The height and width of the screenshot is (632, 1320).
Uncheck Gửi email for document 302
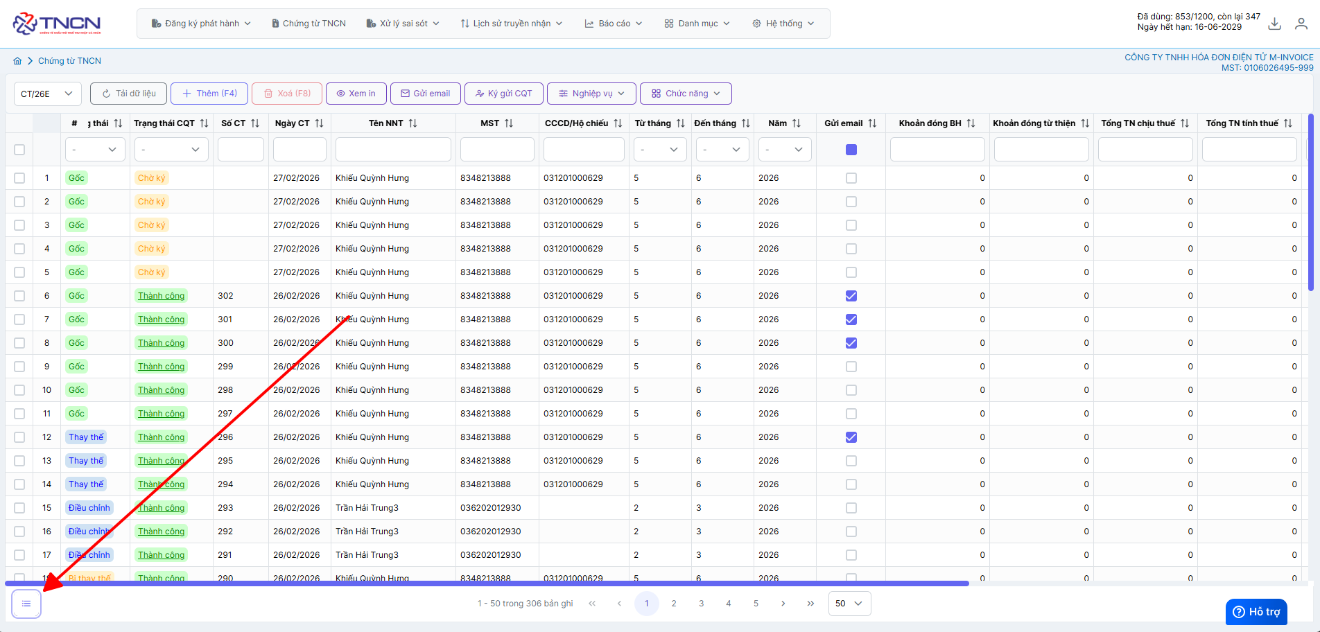click(851, 296)
